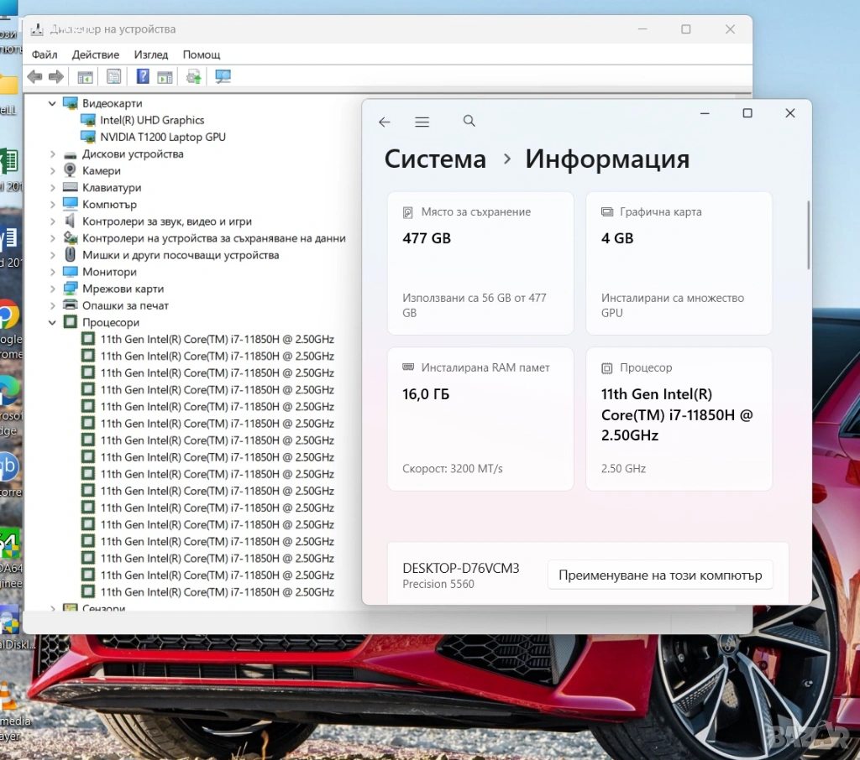Click Система in the breadcrumb
860x760 pixels.
point(435,159)
